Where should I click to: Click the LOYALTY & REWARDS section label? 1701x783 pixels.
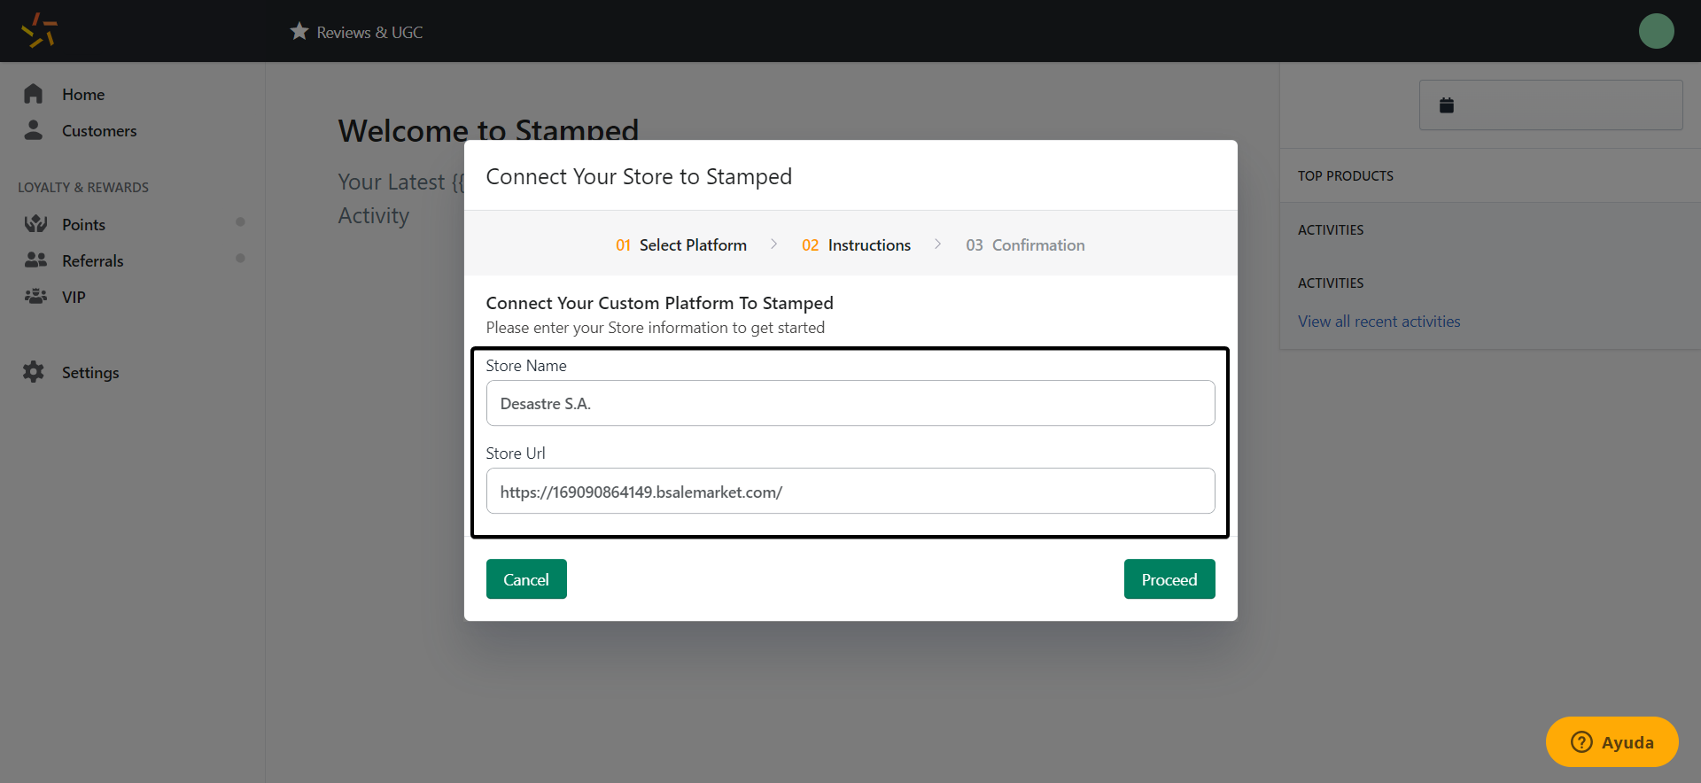(83, 188)
